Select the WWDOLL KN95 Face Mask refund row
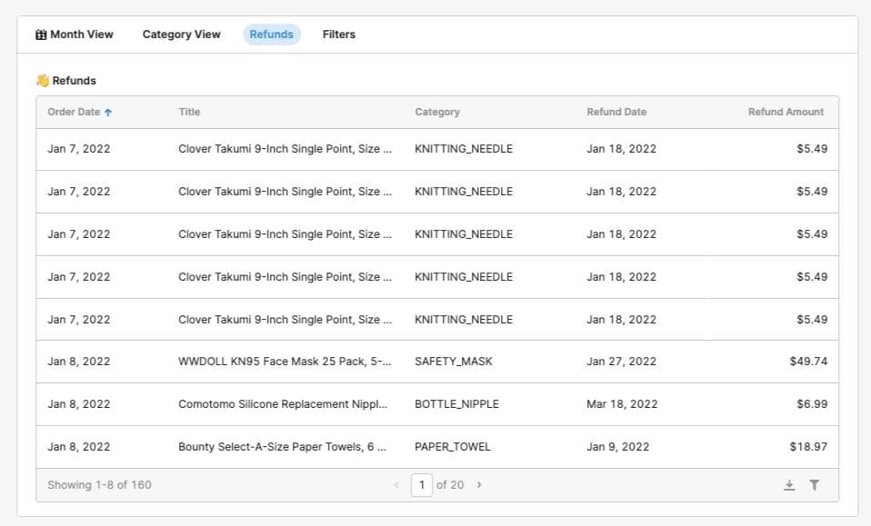 pos(436,361)
